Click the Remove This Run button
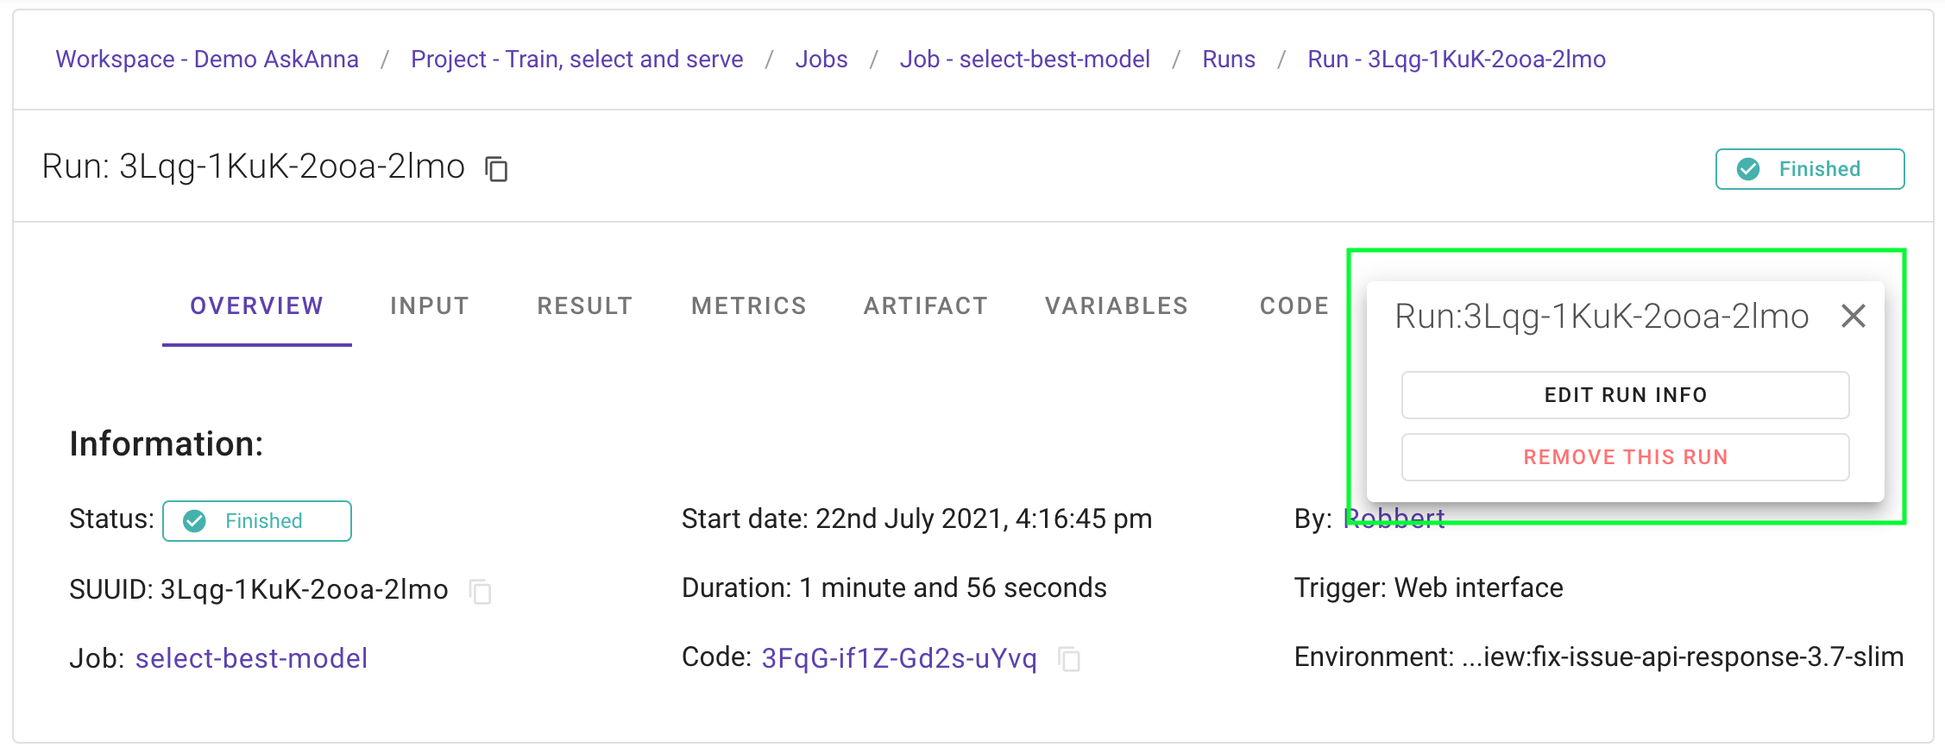 click(1625, 457)
